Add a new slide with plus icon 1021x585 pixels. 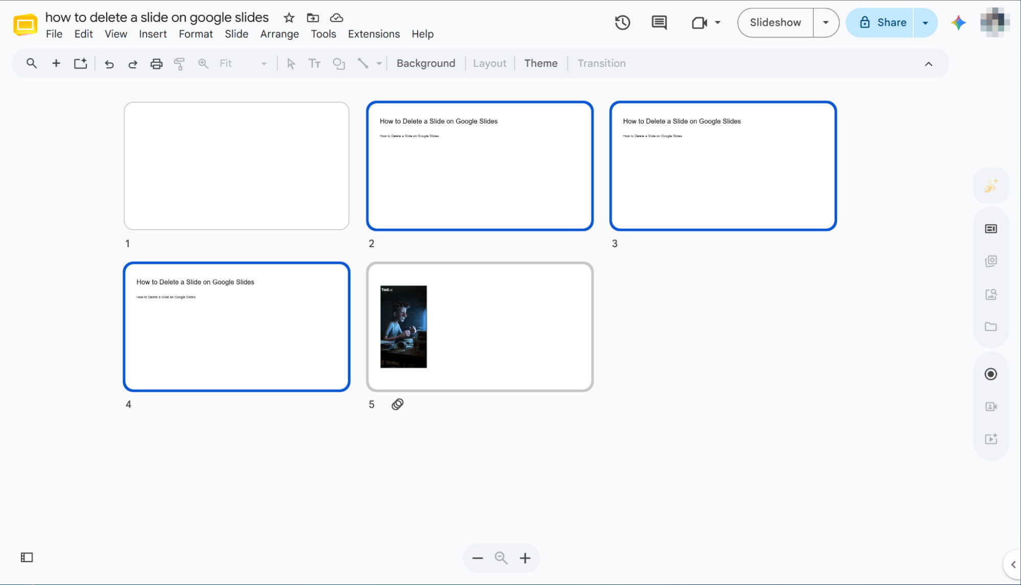tap(56, 63)
